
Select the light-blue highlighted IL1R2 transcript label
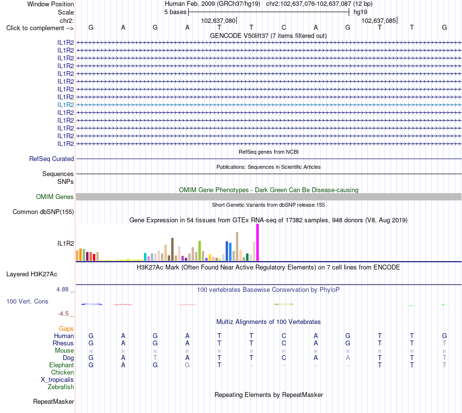click(66, 105)
